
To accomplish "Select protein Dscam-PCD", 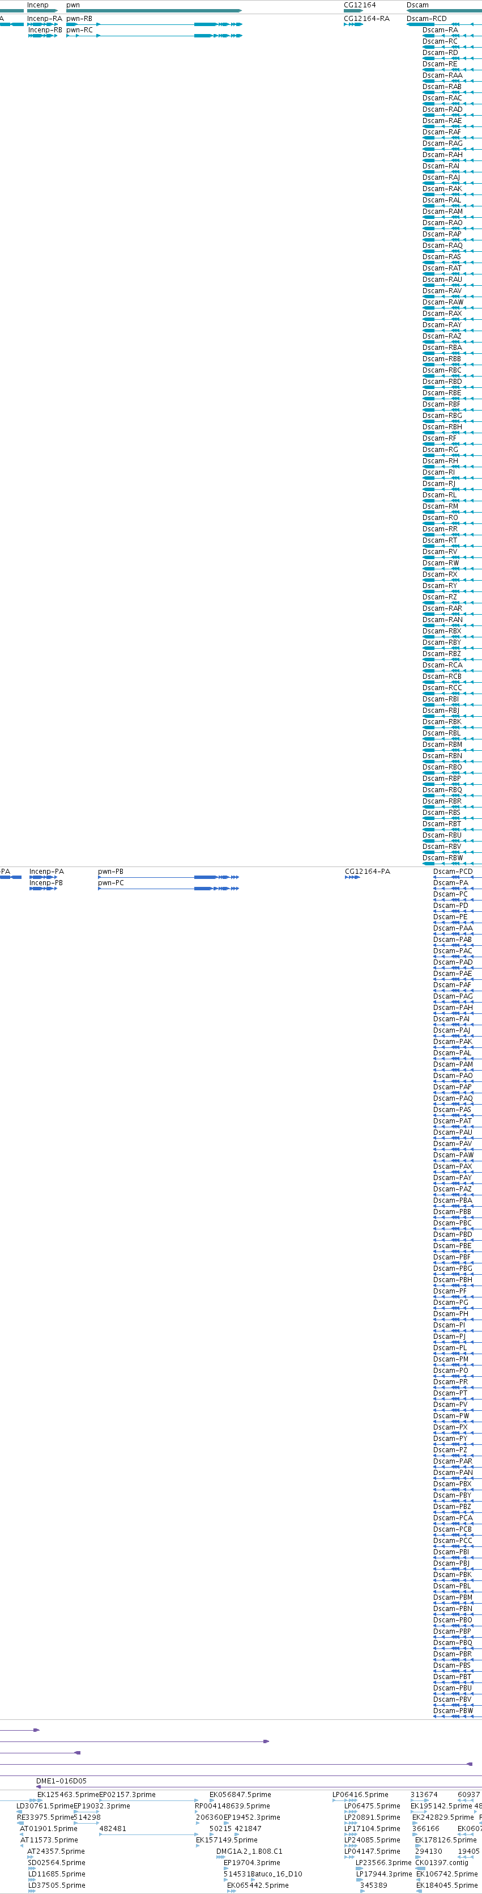I will click(453, 871).
